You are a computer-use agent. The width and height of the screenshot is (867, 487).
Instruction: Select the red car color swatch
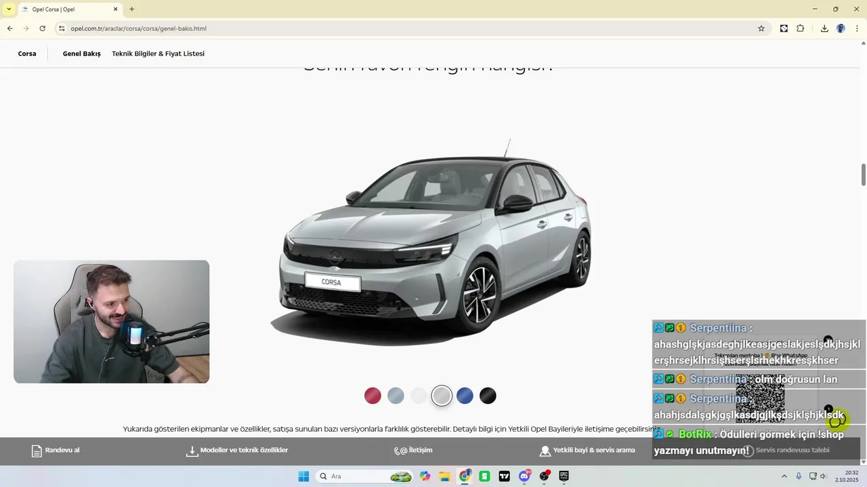click(373, 396)
